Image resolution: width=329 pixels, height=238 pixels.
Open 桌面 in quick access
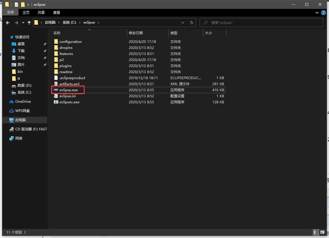[18, 44]
